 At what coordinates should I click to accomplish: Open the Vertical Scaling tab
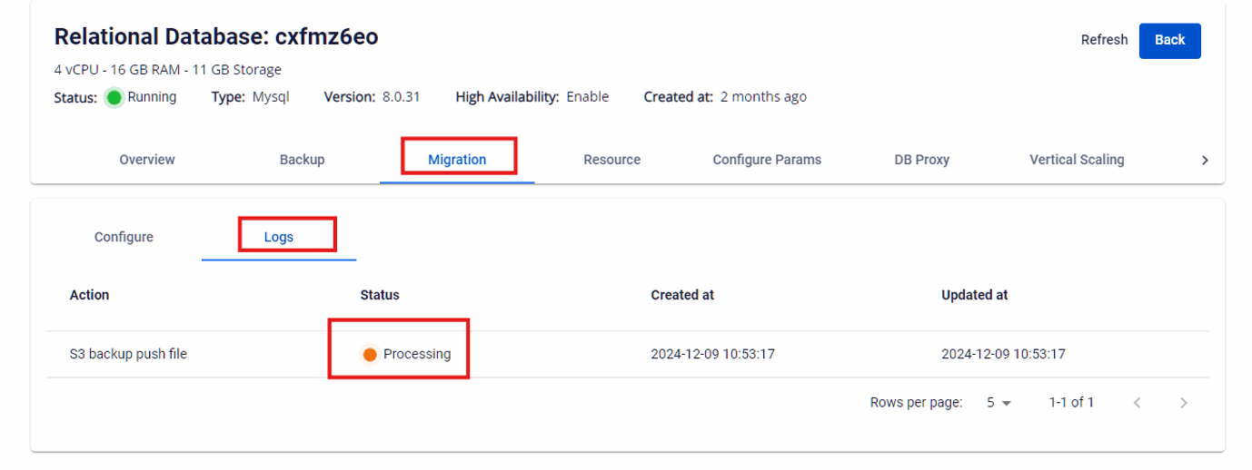[x=1076, y=160]
